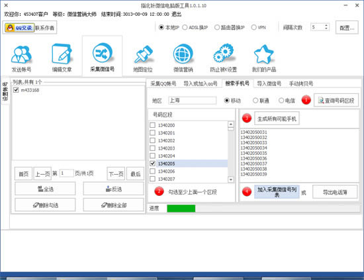Open the 微信营销 globe icon
The image size is (364, 280).
point(183,54)
